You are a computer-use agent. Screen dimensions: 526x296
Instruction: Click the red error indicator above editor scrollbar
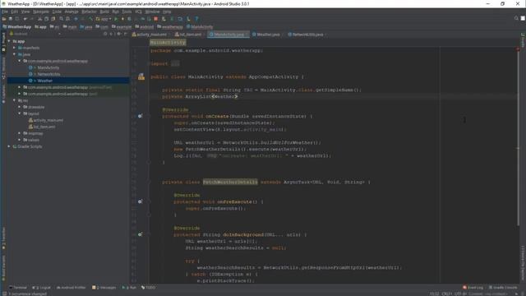click(x=518, y=49)
